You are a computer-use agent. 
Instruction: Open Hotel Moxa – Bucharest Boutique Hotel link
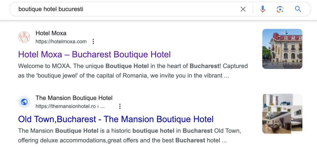point(94,55)
